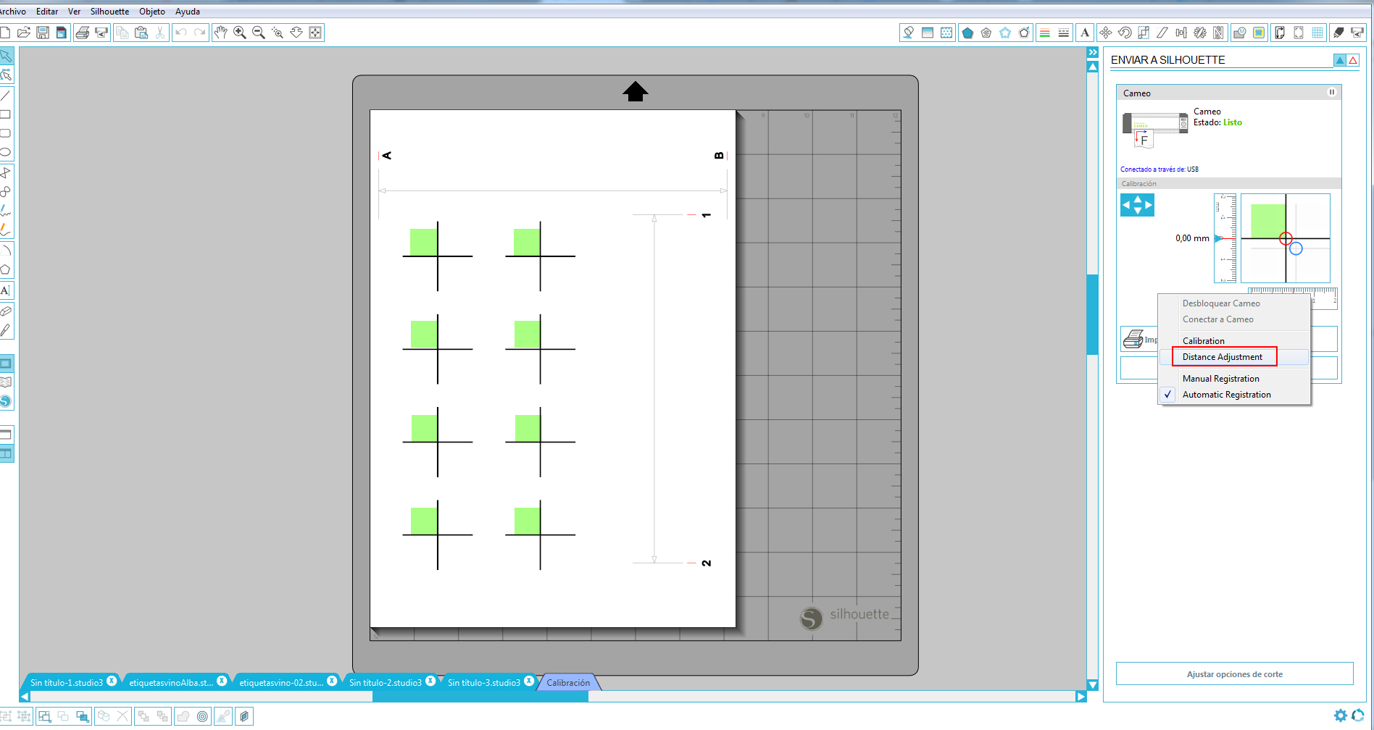
Task: Click the vertical calibration ruler slider
Action: (x=1225, y=238)
